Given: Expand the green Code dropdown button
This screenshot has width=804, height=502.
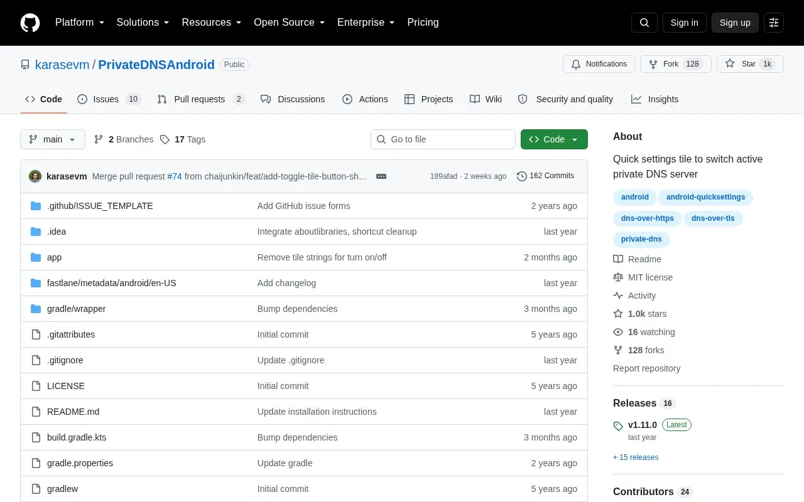Looking at the screenshot, I should click(554, 139).
